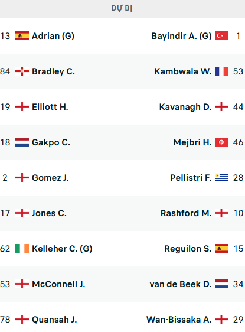Screen dimensions: 245x332
Task: Open Rashford M. player profile
Action: (186, 213)
